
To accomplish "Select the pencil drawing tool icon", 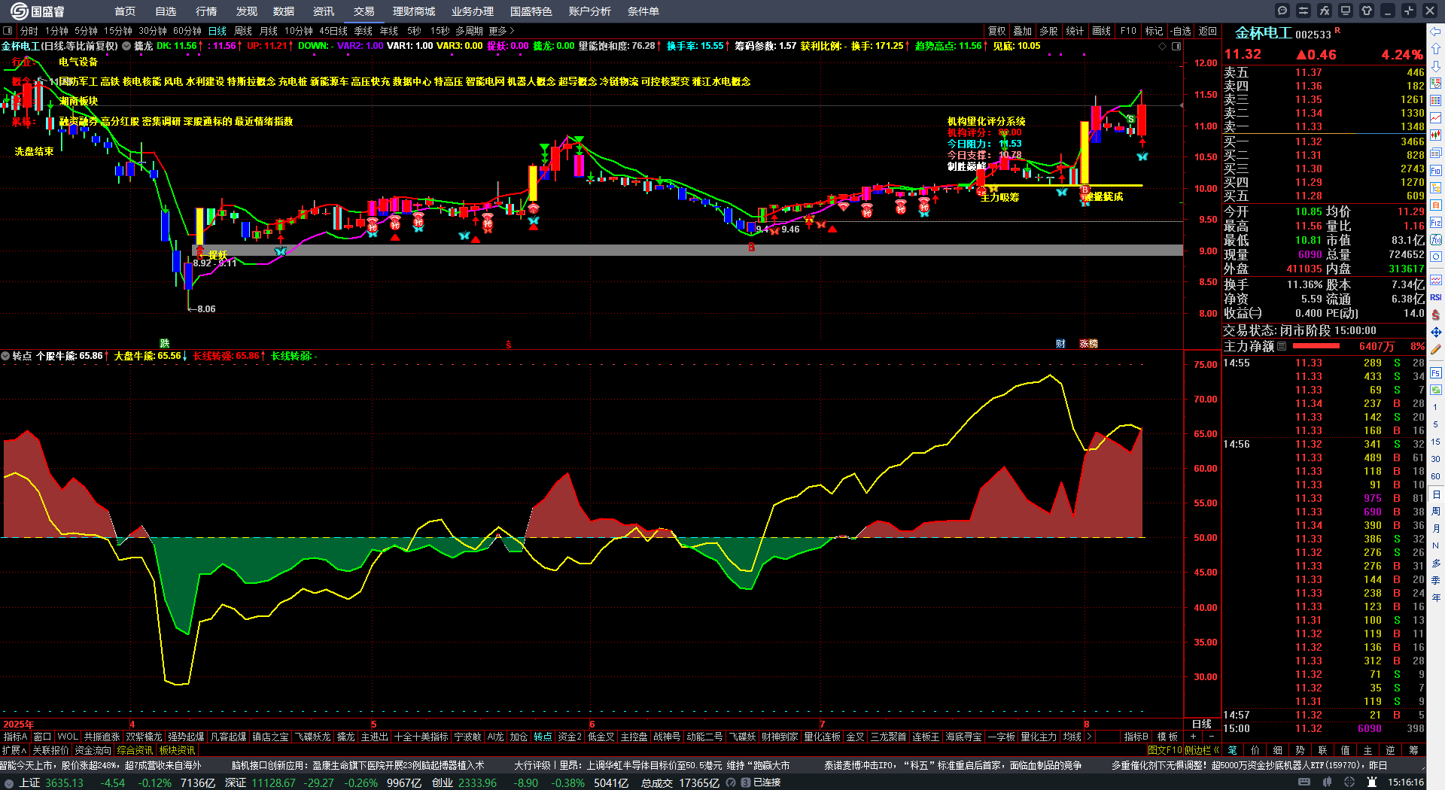I will (1436, 349).
